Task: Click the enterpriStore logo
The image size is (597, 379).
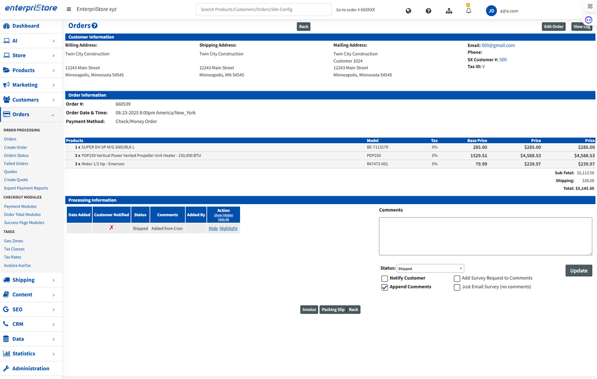Action: click(30, 9)
